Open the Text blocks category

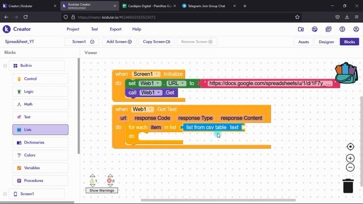40,117
